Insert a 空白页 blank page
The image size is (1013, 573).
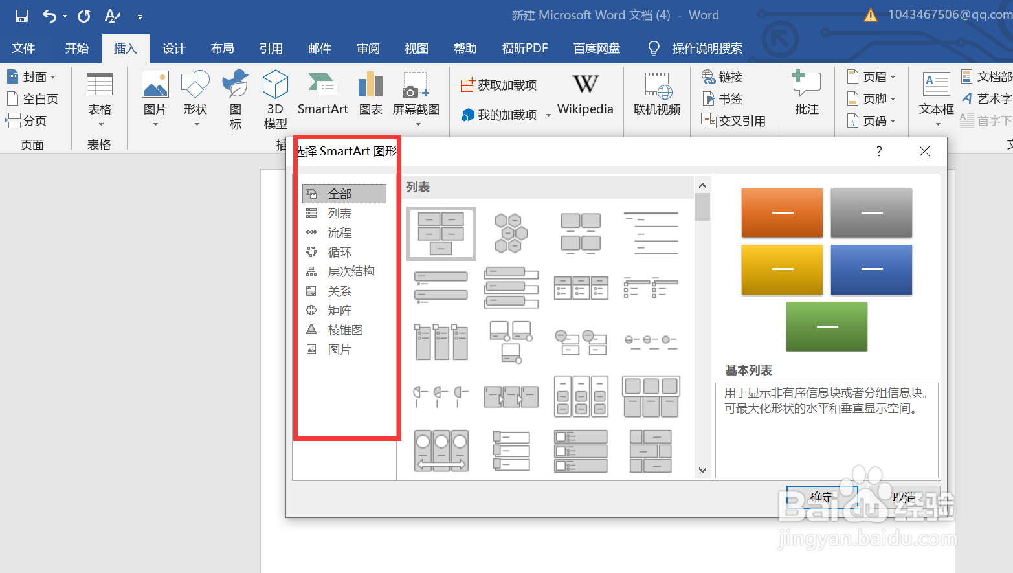click(x=32, y=99)
